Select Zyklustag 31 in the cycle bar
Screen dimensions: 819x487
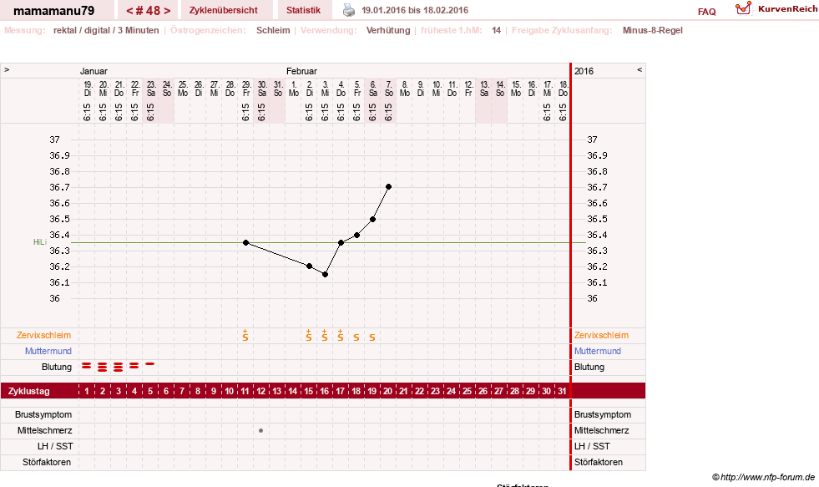tap(562, 391)
